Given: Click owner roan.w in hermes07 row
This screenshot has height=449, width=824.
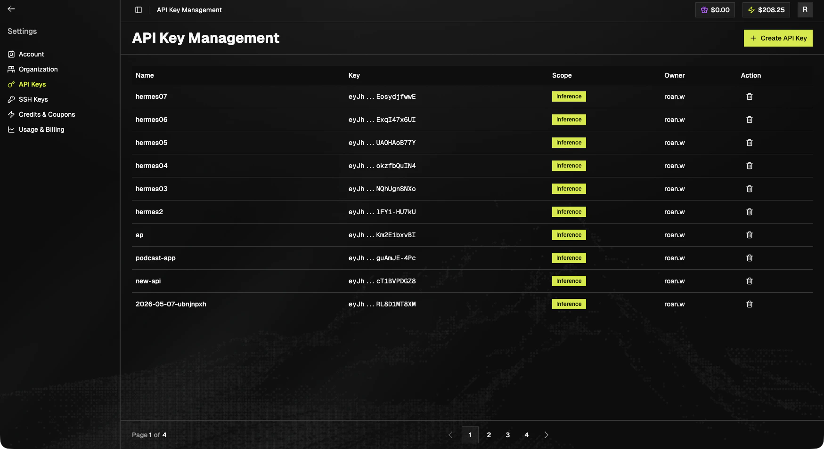Looking at the screenshot, I should click(x=675, y=96).
